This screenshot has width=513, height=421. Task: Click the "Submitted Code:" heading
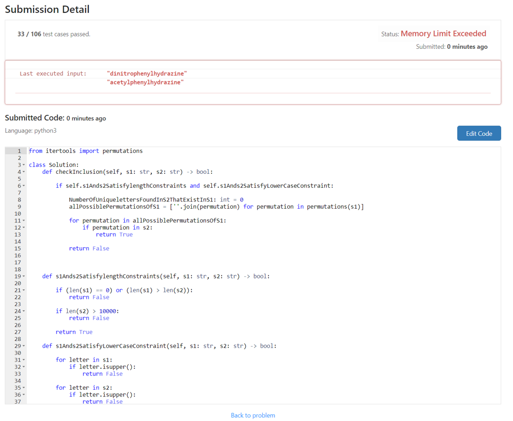pyautogui.click(x=35, y=118)
